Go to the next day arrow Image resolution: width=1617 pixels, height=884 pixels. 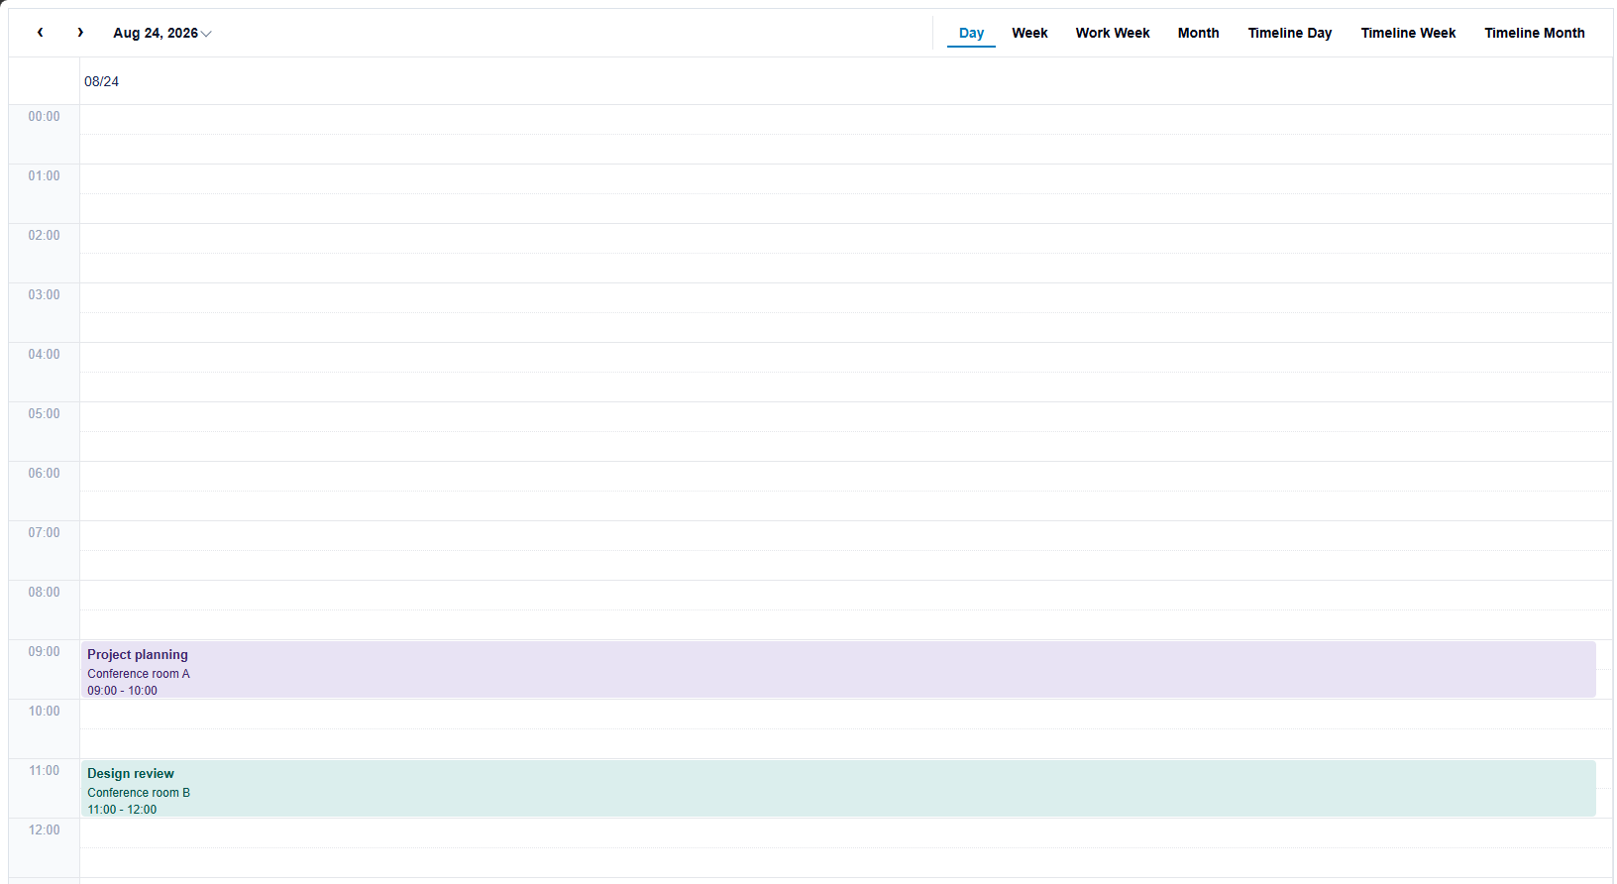point(80,33)
